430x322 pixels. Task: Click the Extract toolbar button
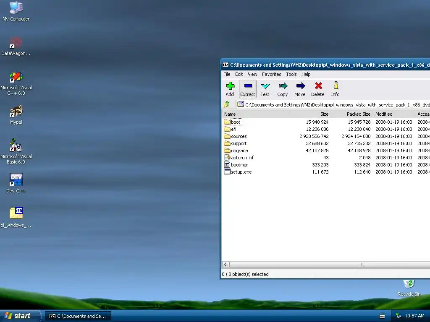pyautogui.click(x=248, y=89)
